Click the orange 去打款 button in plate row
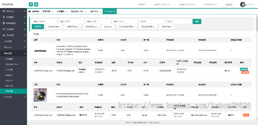Viewport: 258px width, 125px height. (x=246, y=115)
